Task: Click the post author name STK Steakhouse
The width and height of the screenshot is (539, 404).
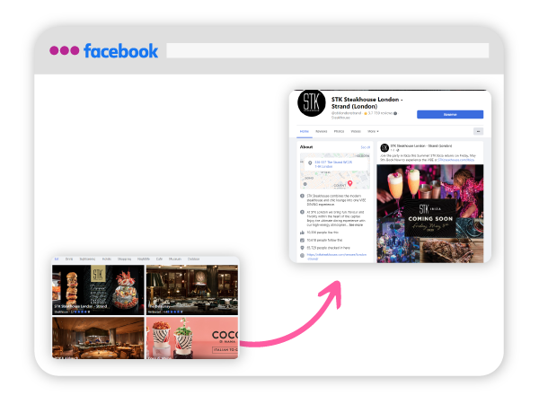Action: point(421,145)
